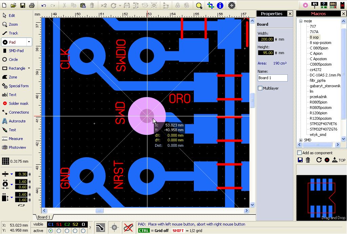Image resolution: width=347 pixels, height=234 pixels.
Task: Select the STM32F407VET6 macro
Action: click(x=323, y=124)
